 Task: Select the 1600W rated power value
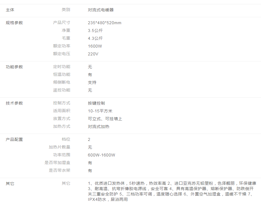(x=95, y=46)
